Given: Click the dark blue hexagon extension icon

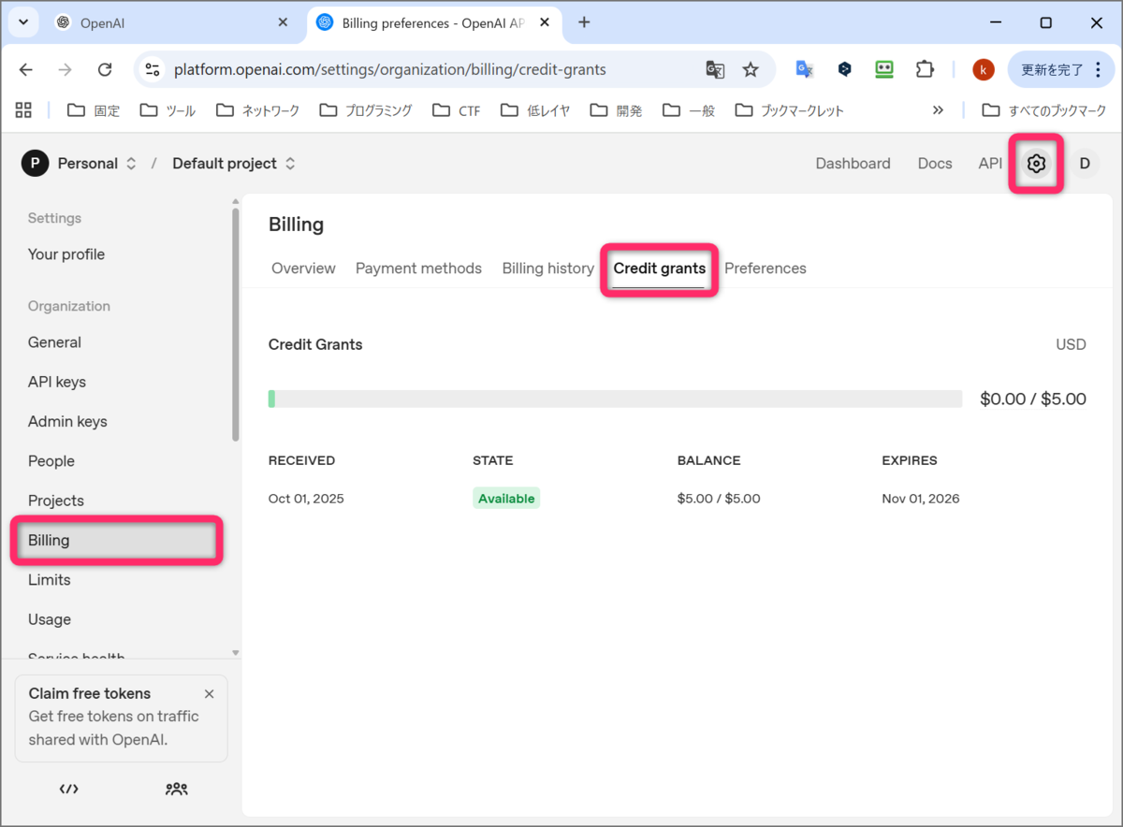Looking at the screenshot, I should 844,69.
